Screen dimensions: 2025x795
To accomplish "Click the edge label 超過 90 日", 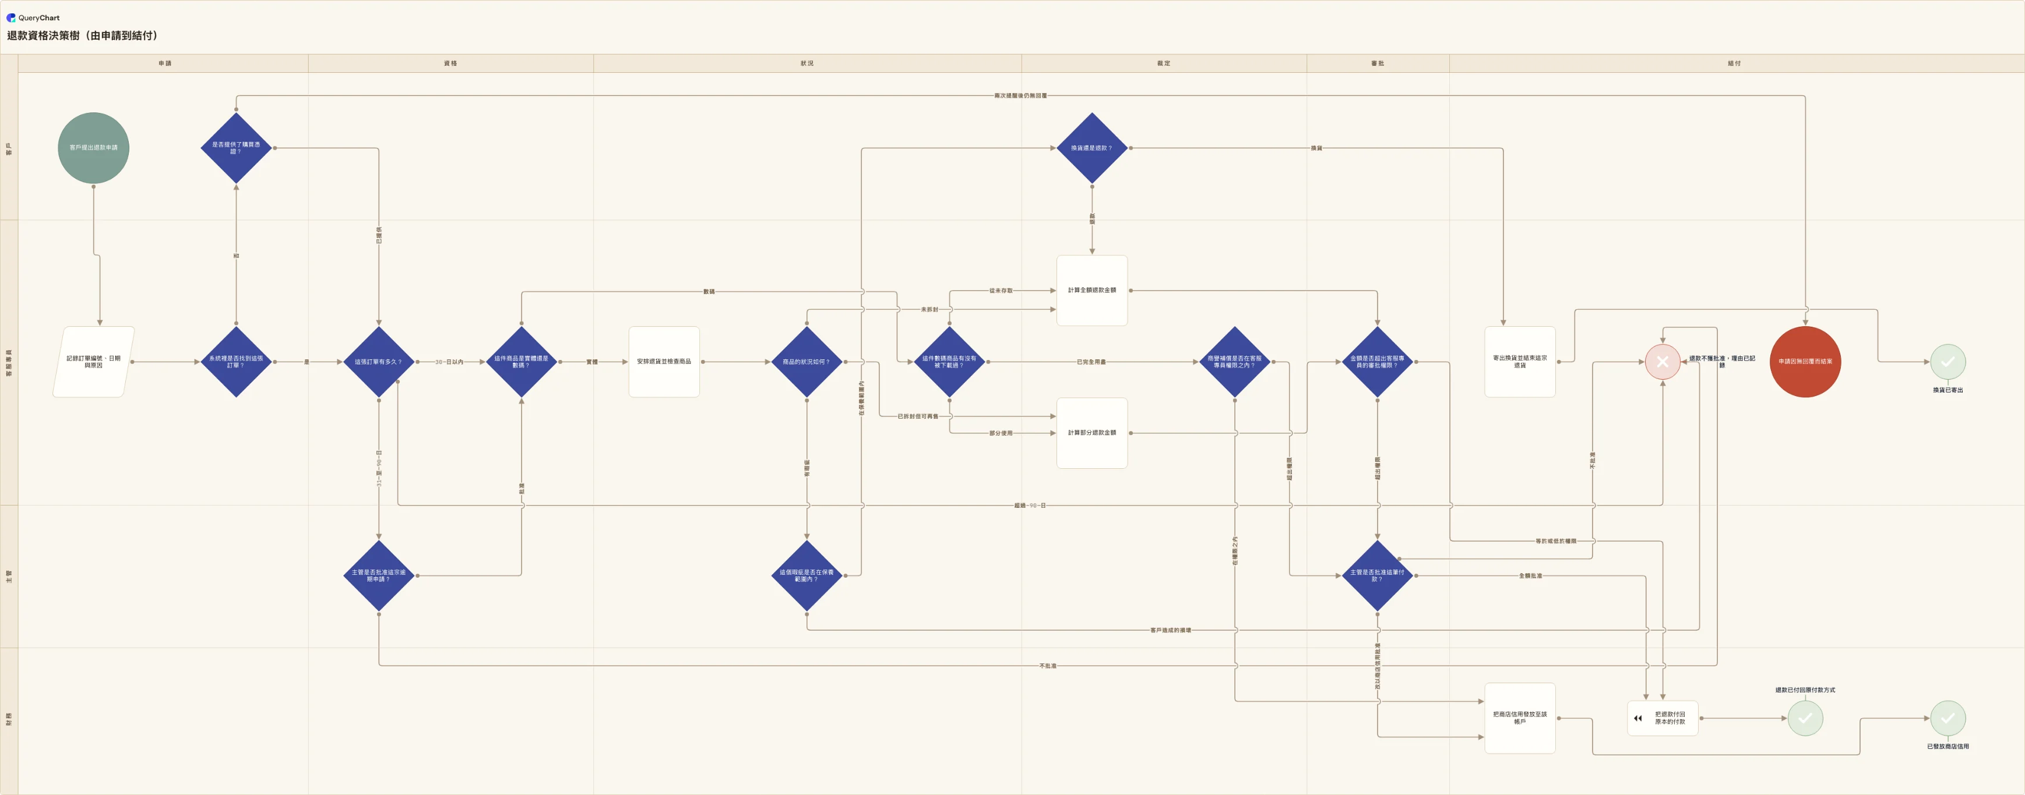I will pos(1030,505).
